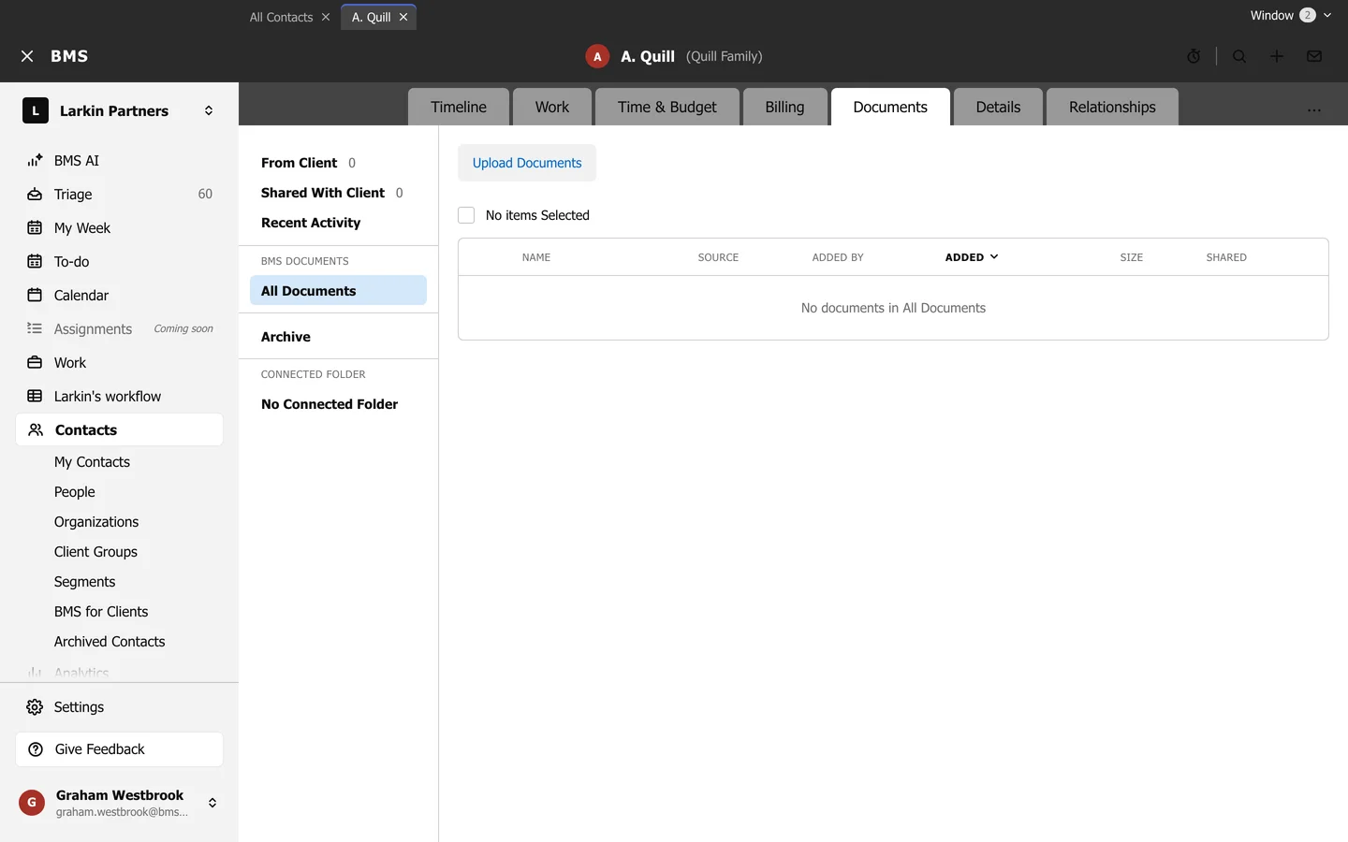Switch to the Billing tab
The image size is (1348, 842).
coord(784,107)
